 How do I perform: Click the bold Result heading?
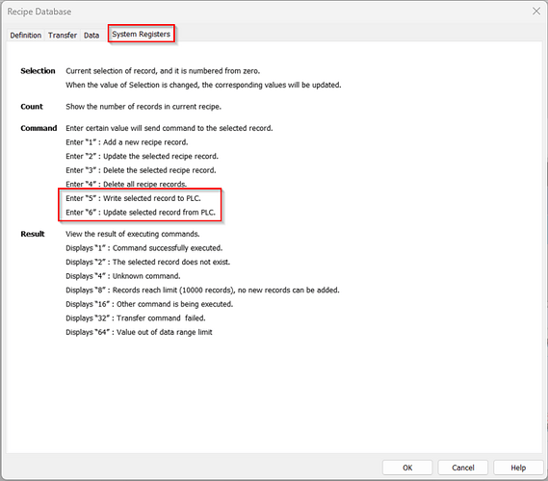[33, 234]
